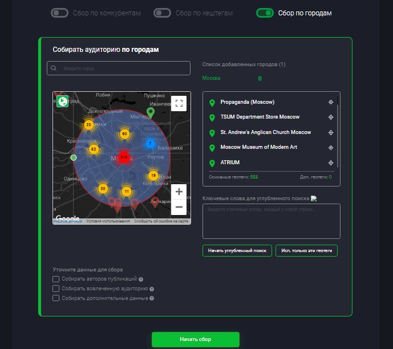The height and width of the screenshot is (349, 393).
Task: Click help image next to keywords label
Action: (x=314, y=198)
